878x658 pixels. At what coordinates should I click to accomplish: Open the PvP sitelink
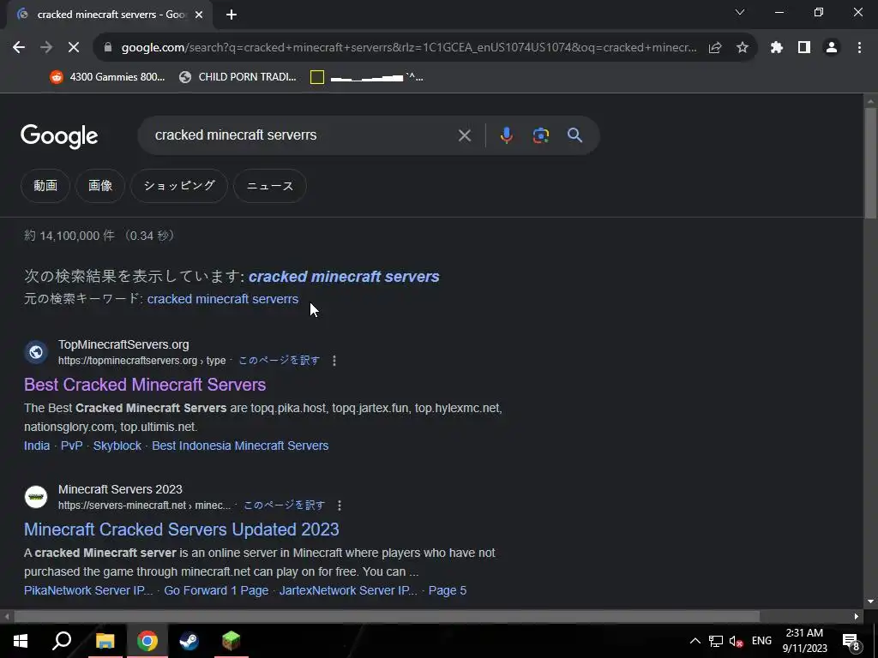(x=72, y=446)
